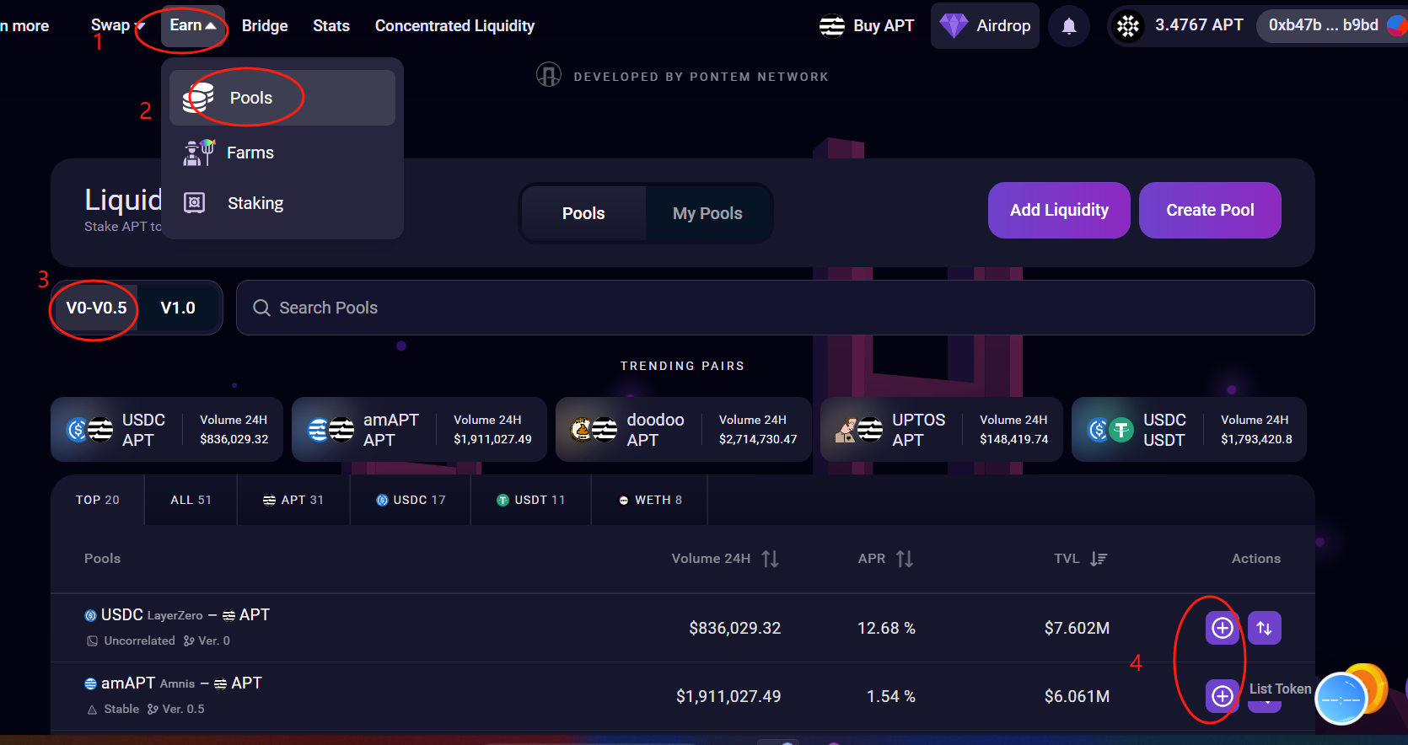Filter pools by USDT 11 tab

(x=531, y=500)
